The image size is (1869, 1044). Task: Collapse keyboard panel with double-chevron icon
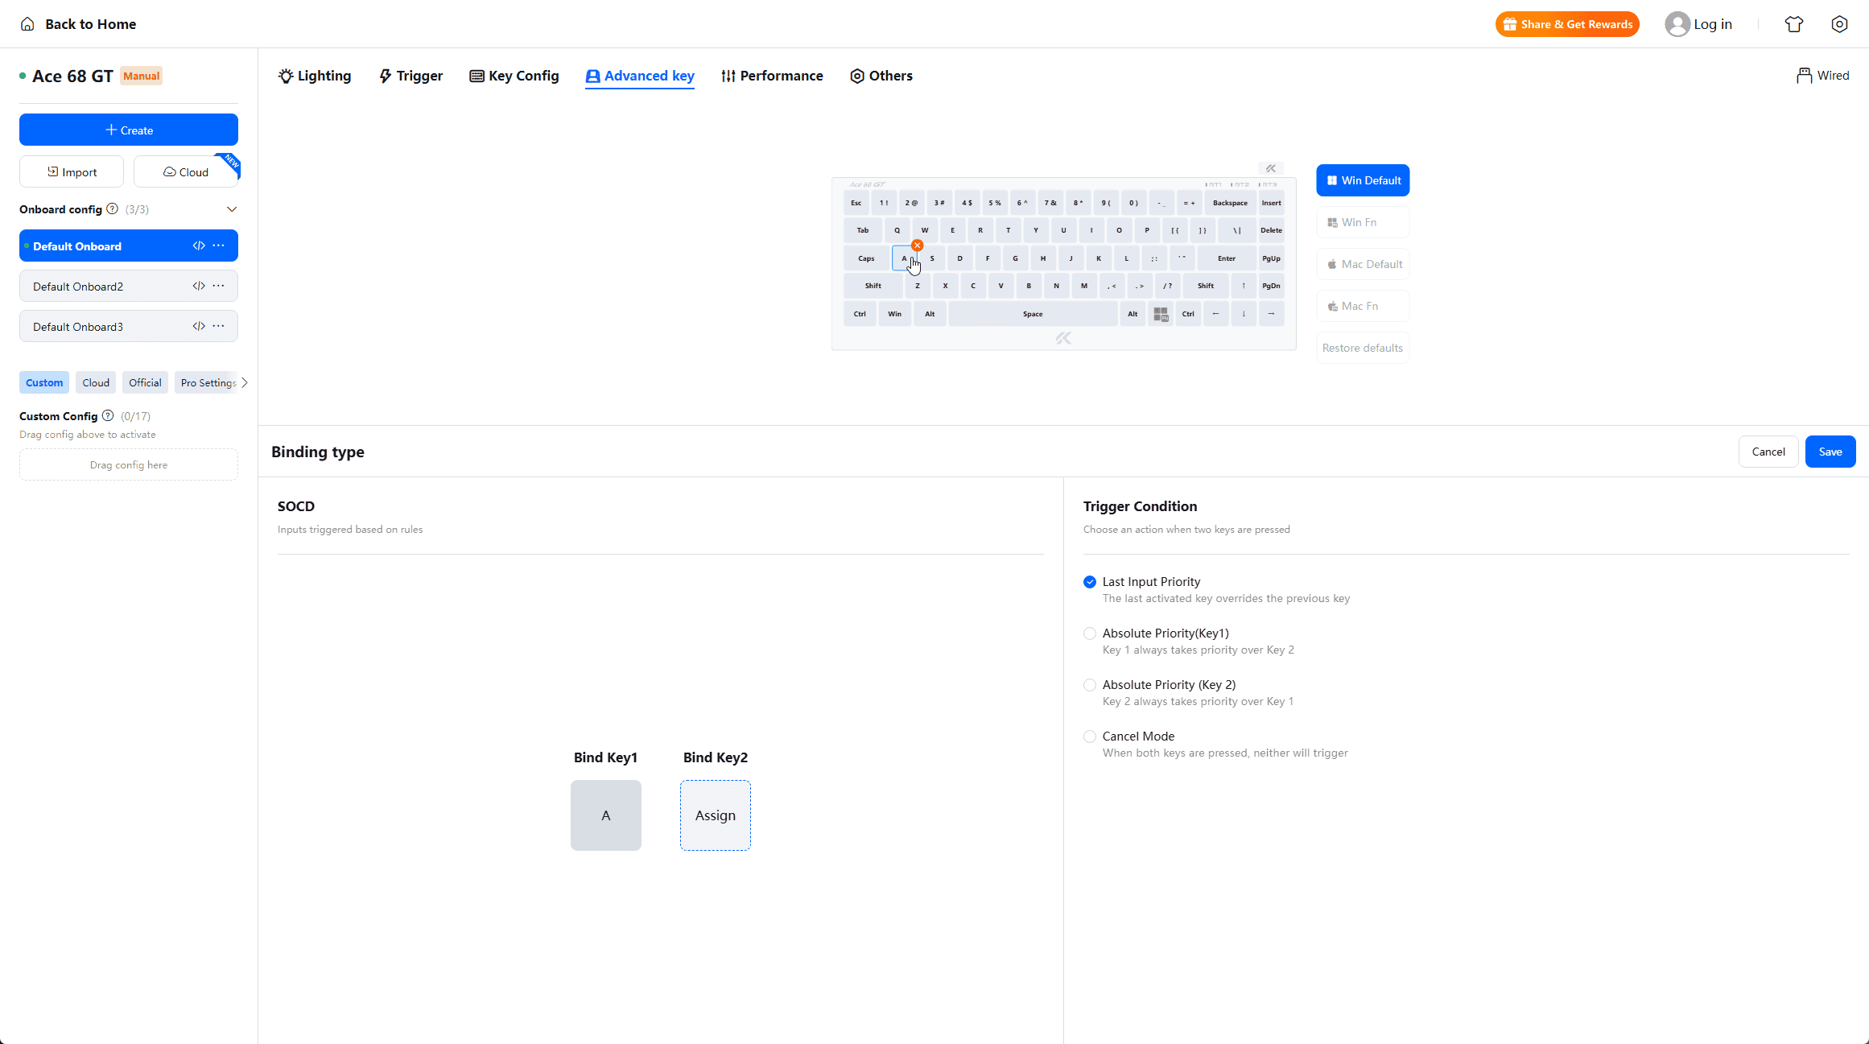[x=1271, y=168]
